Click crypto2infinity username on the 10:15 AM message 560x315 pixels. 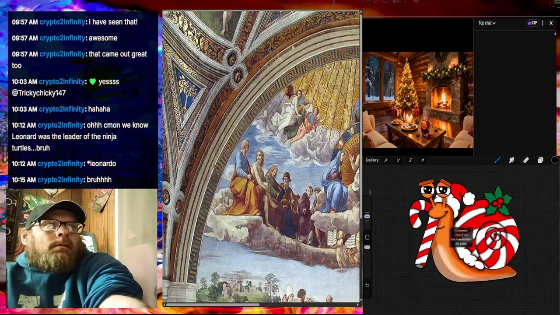(x=61, y=180)
